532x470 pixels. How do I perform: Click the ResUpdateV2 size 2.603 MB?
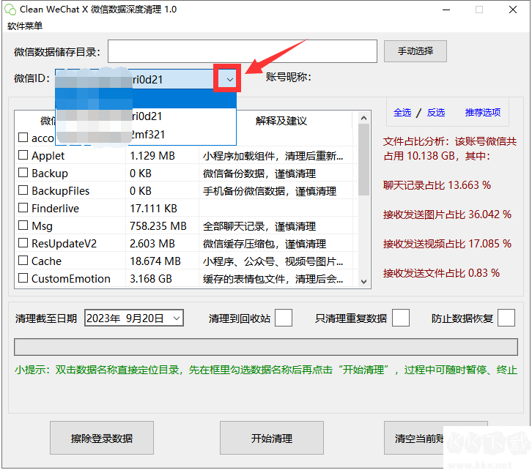coord(152,244)
